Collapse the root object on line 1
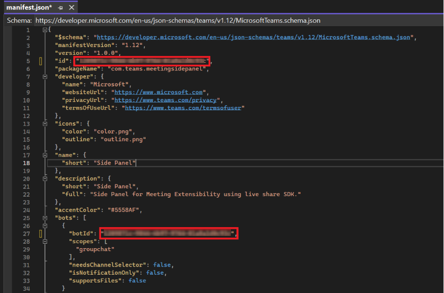The width and height of the screenshot is (444, 293). [x=45, y=30]
